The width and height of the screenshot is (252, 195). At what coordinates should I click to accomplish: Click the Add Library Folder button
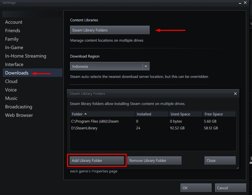[x=97, y=160]
